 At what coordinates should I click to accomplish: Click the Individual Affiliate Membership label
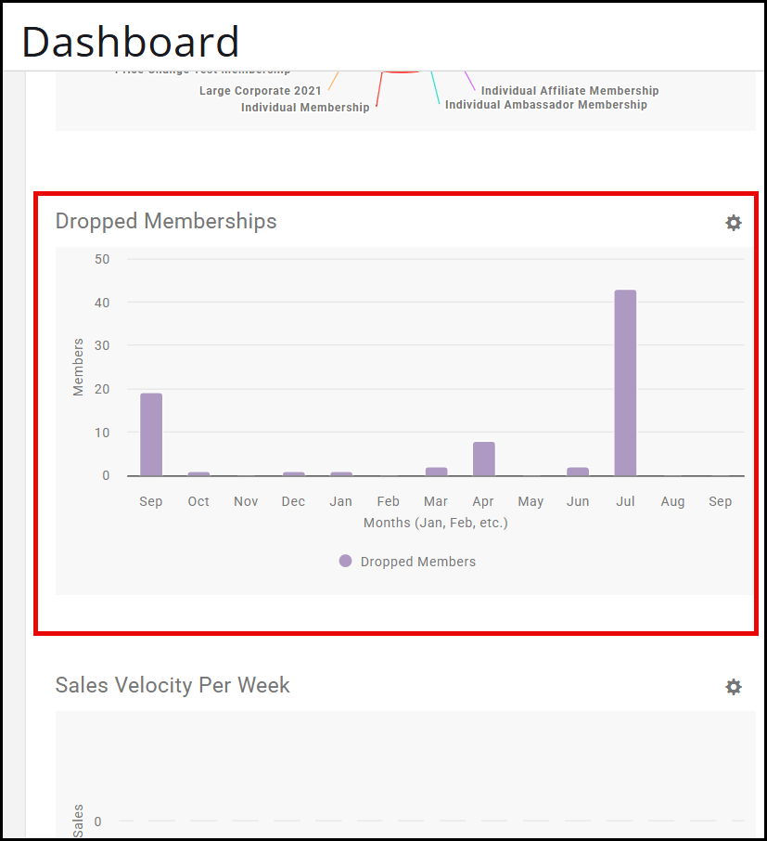coord(569,91)
